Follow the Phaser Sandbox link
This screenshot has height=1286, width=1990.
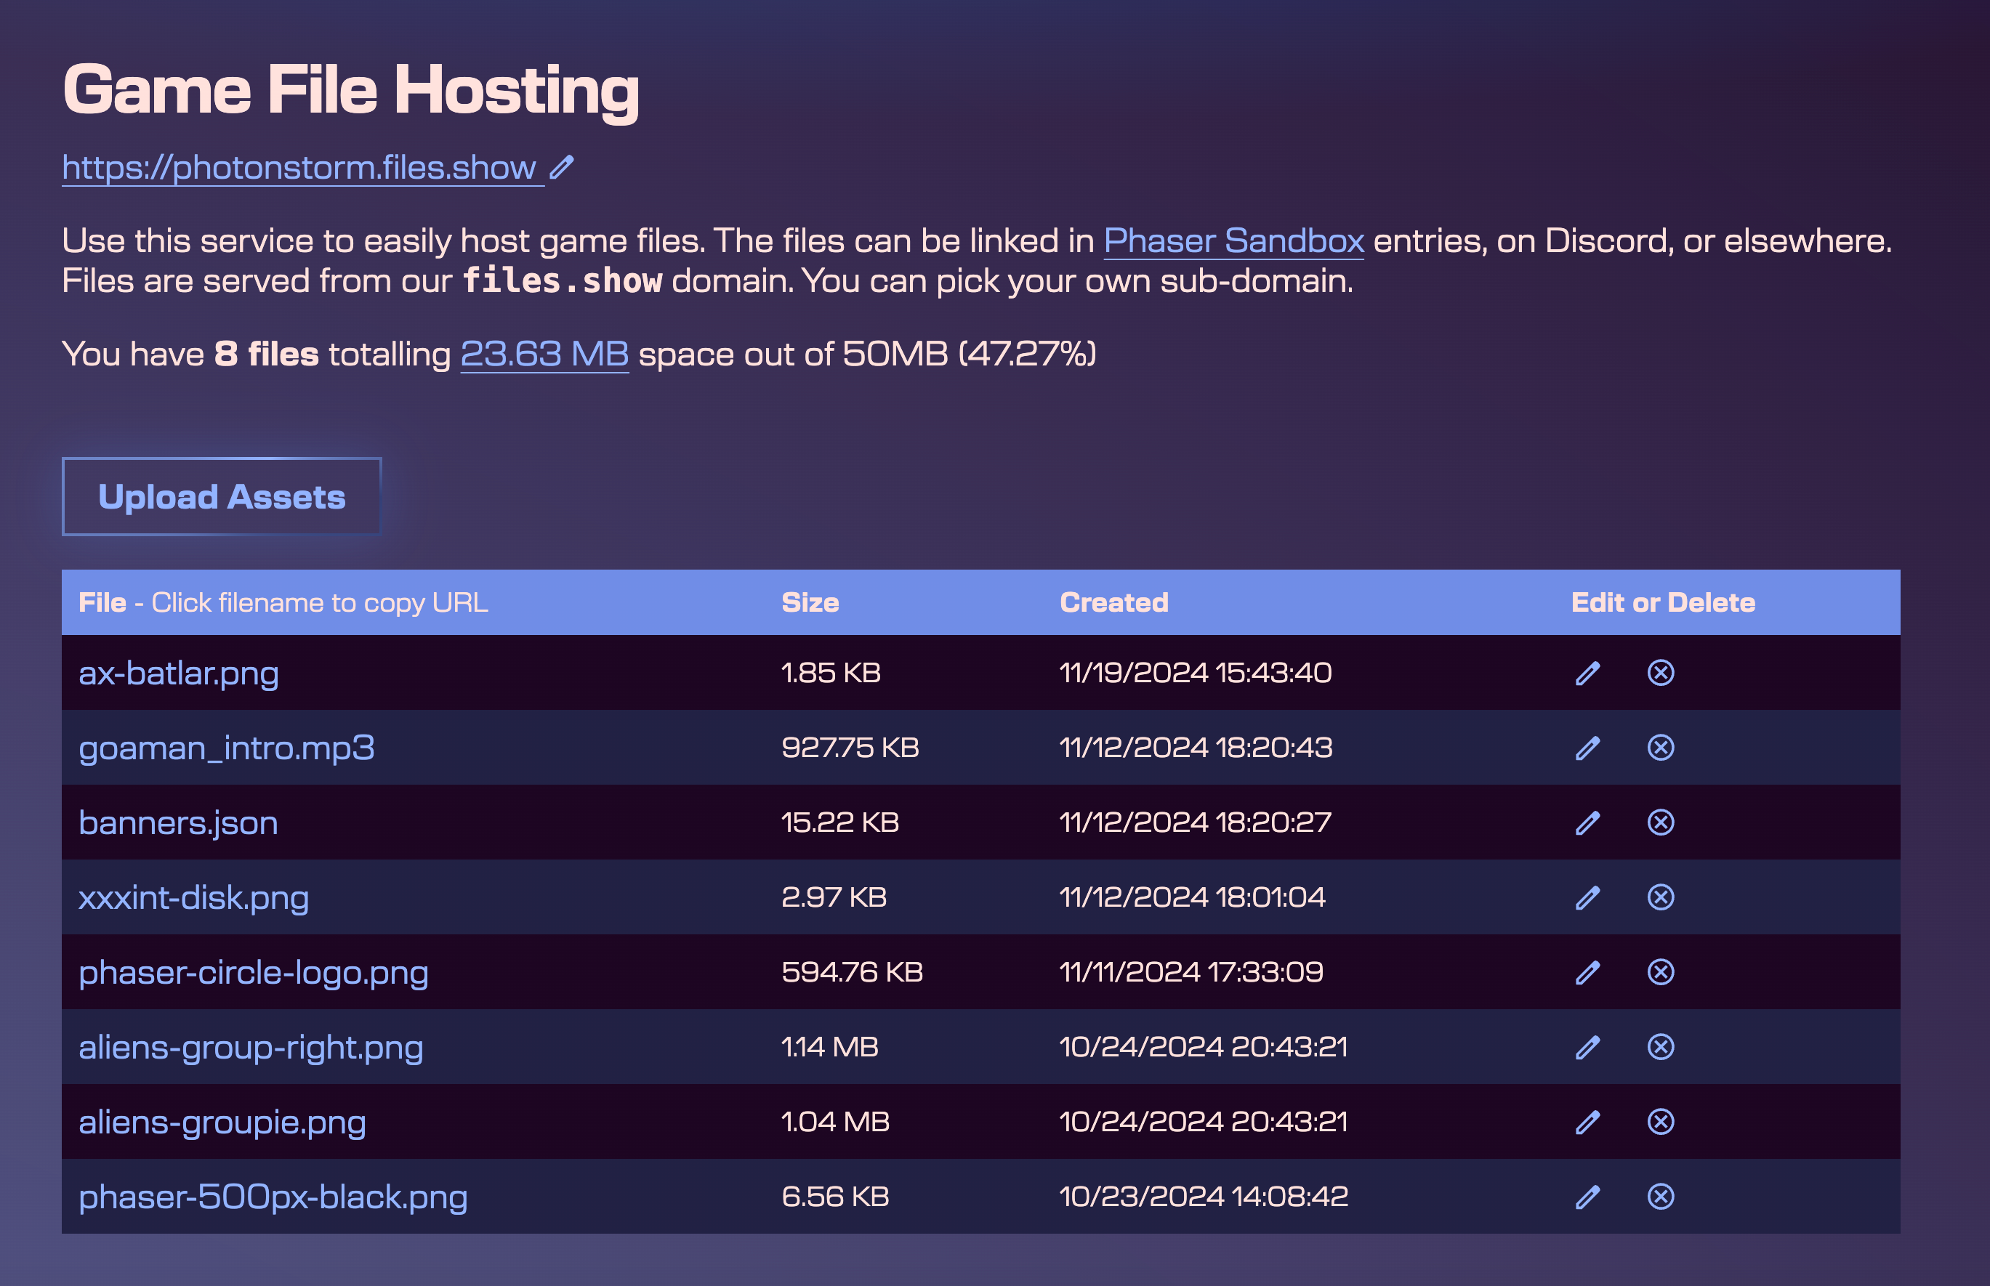pyautogui.click(x=1233, y=240)
